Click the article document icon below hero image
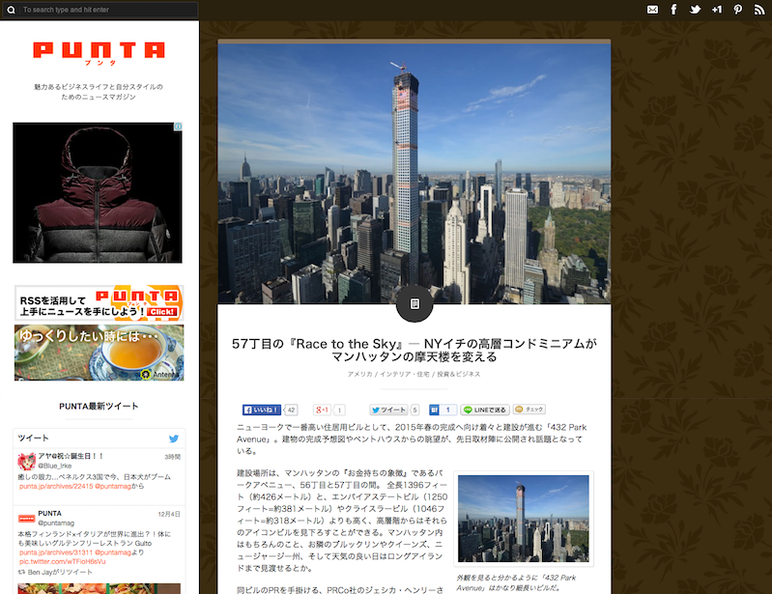Image resolution: width=772 pixels, height=594 pixels. tap(415, 303)
